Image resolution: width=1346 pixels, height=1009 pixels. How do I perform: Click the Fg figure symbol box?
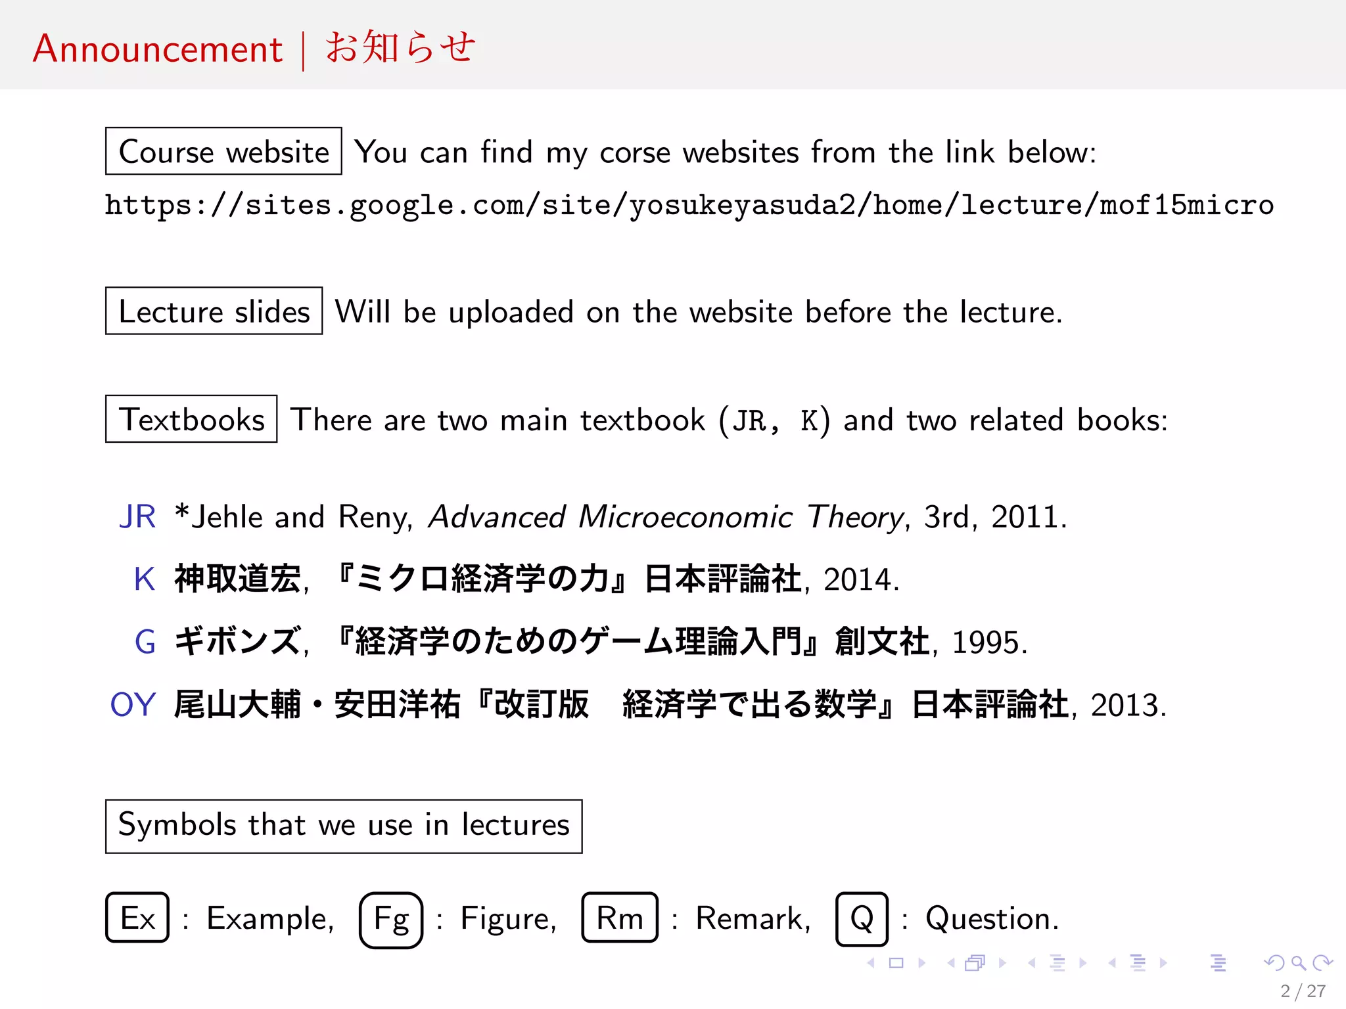click(391, 919)
